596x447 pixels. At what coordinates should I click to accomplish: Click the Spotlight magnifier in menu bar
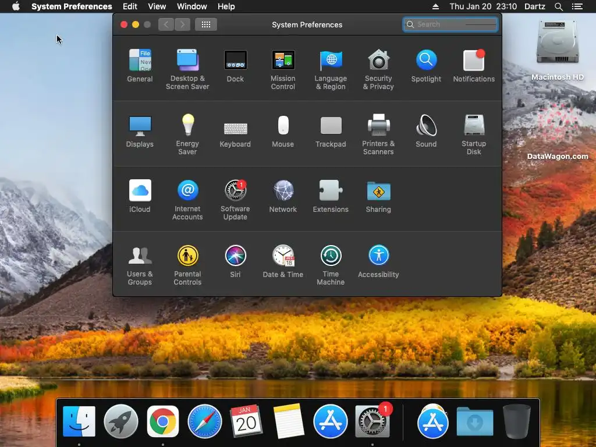(x=559, y=6)
